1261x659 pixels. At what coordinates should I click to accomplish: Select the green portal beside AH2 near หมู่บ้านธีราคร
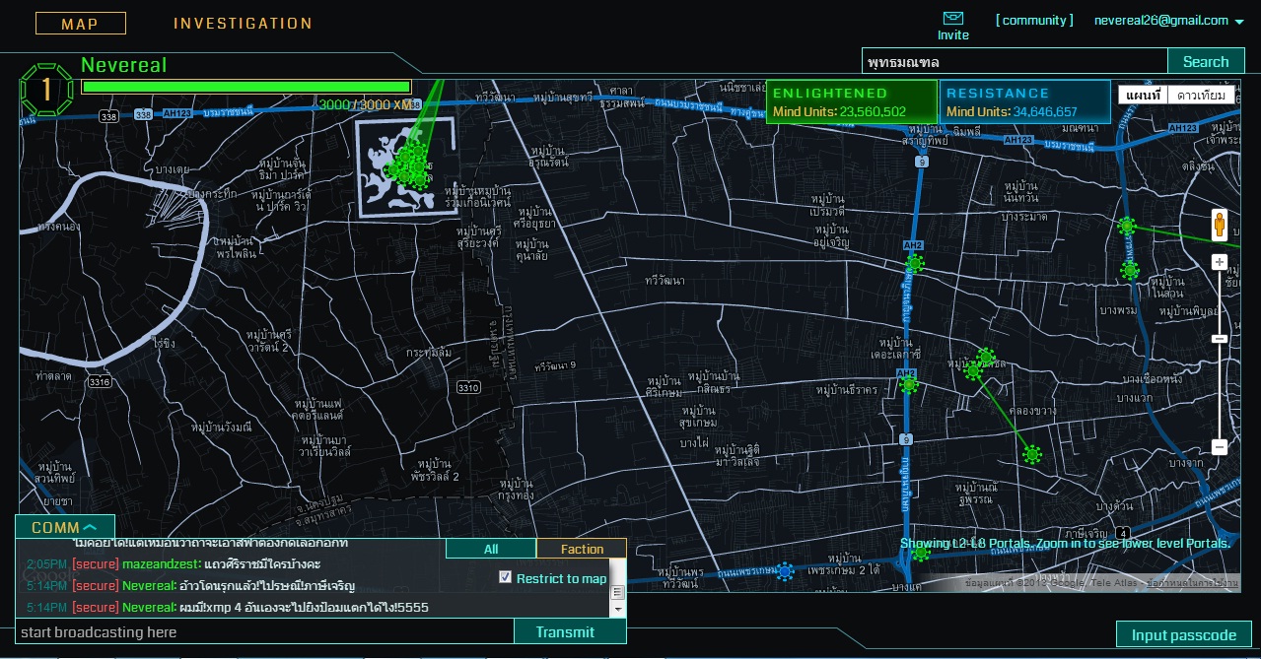point(909,385)
